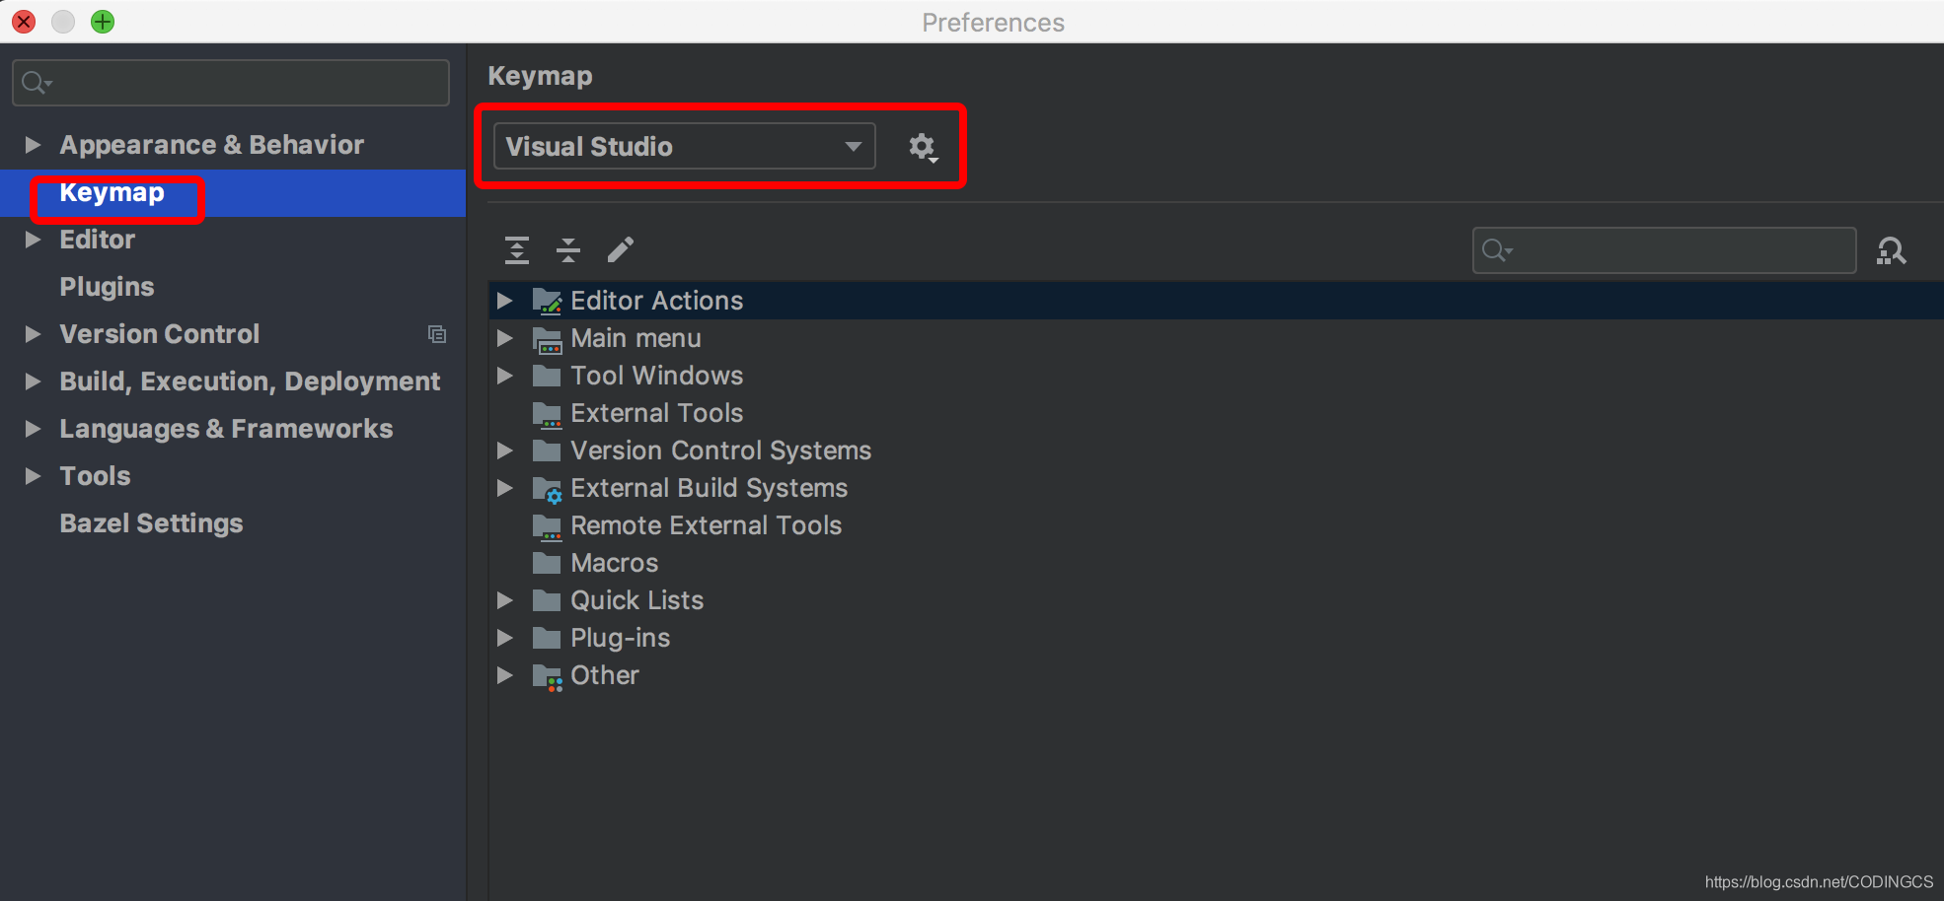Click the green zoom window button
The image size is (1944, 901).
pos(103,22)
